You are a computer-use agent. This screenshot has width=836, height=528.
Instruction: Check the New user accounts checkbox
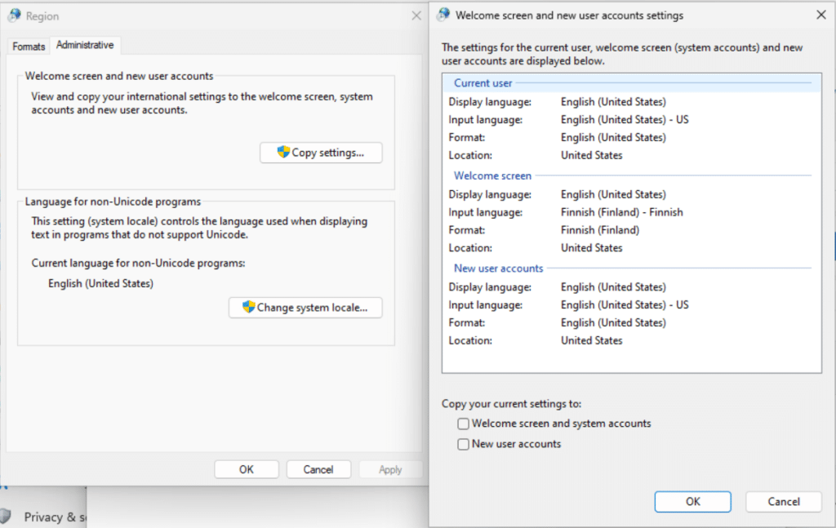pos(464,444)
